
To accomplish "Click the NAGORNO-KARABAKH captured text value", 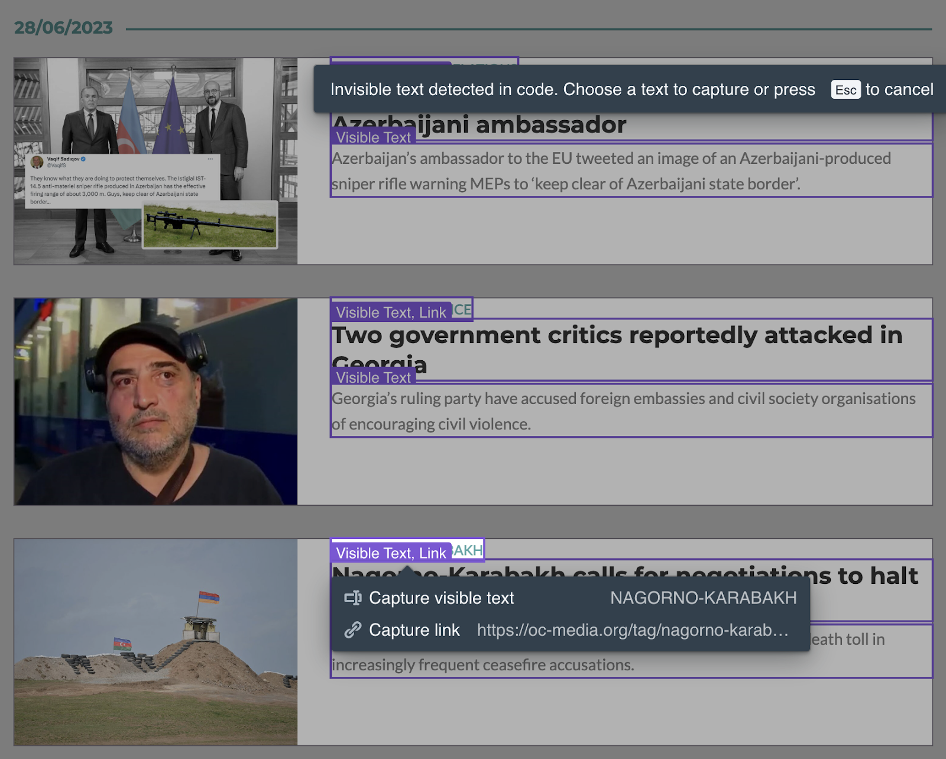I will (x=704, y=598).
